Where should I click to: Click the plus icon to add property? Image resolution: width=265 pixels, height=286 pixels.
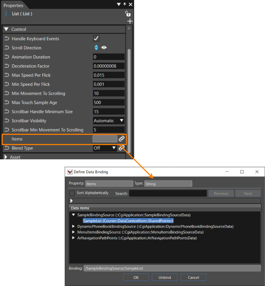(130, 21)
